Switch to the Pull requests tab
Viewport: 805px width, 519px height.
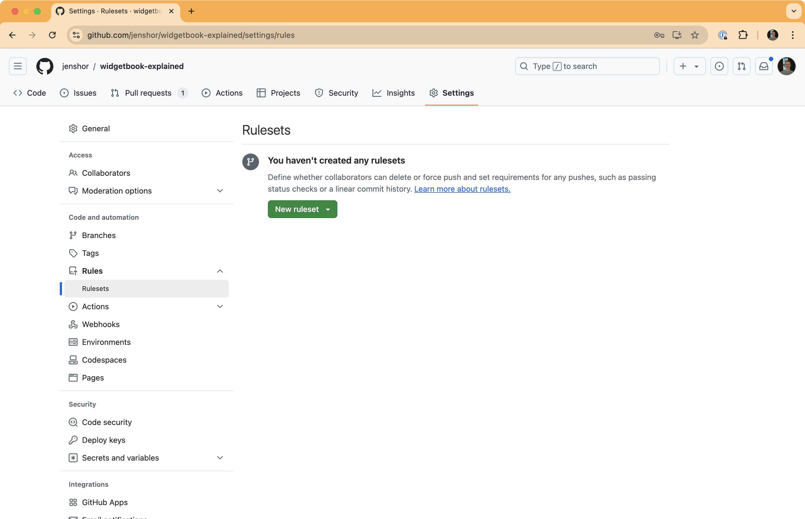coord(148,93)
